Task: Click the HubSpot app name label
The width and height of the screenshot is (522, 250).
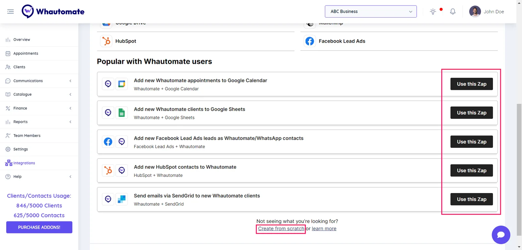Action: click(x=126, y=41)
